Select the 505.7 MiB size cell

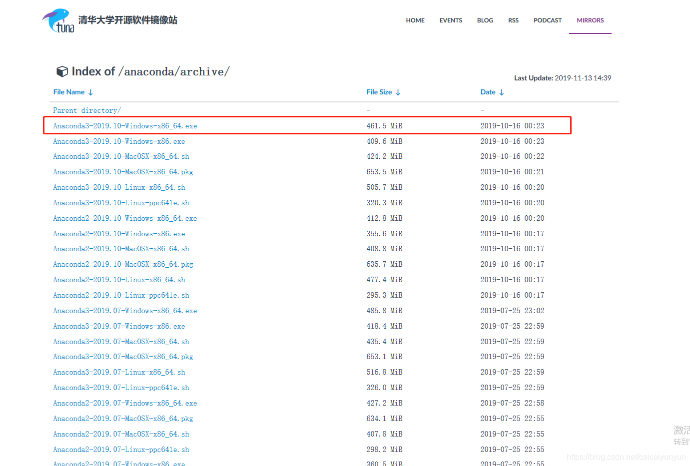[x=384, y=187]
